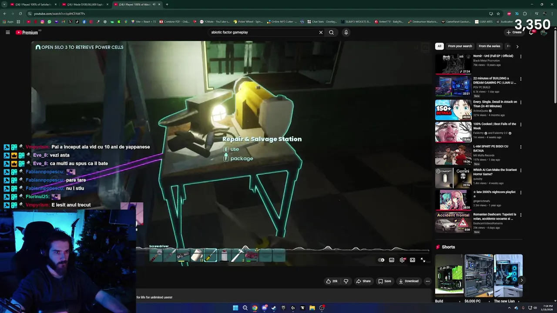The height and width of the screenshot is (313, 557).
Task: Open options for Attack on Titan video
Action: (520, 102)
